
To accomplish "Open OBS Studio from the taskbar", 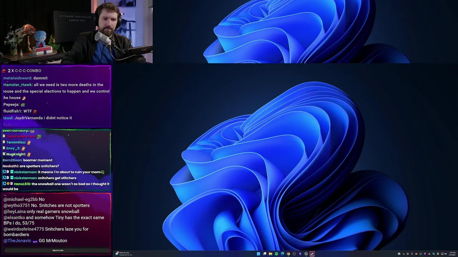I will (294, 254).
